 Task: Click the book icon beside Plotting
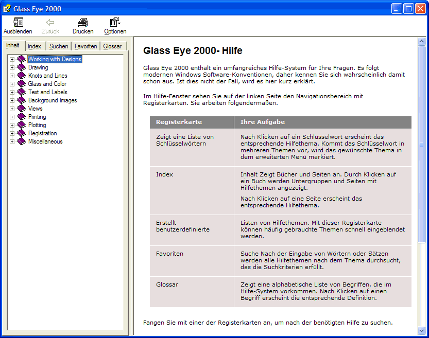point(22,125)
